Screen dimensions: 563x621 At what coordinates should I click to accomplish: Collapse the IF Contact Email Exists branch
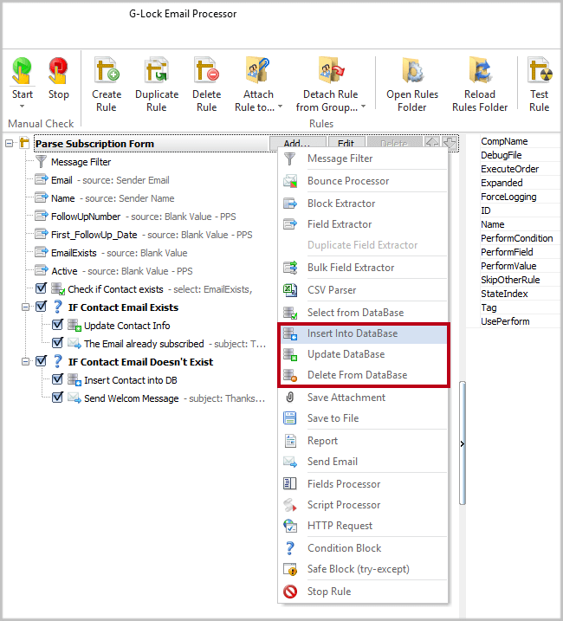point(25,307)
